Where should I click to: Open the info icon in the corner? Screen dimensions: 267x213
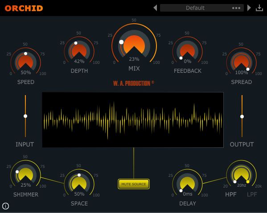(6, 206)
